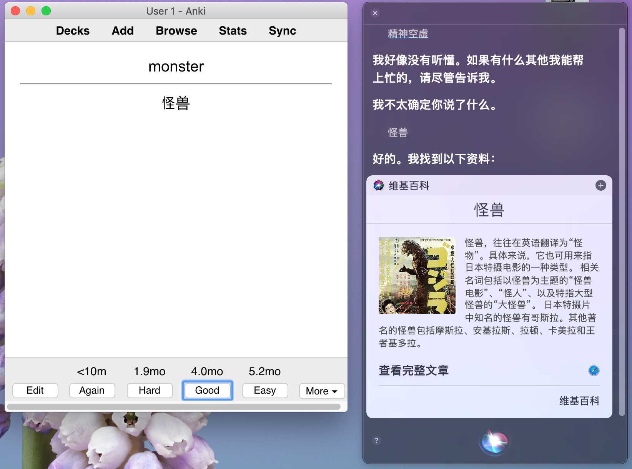Edit the current monster card
The height and width of the screenshot is (469, 632).
point(35,391)
